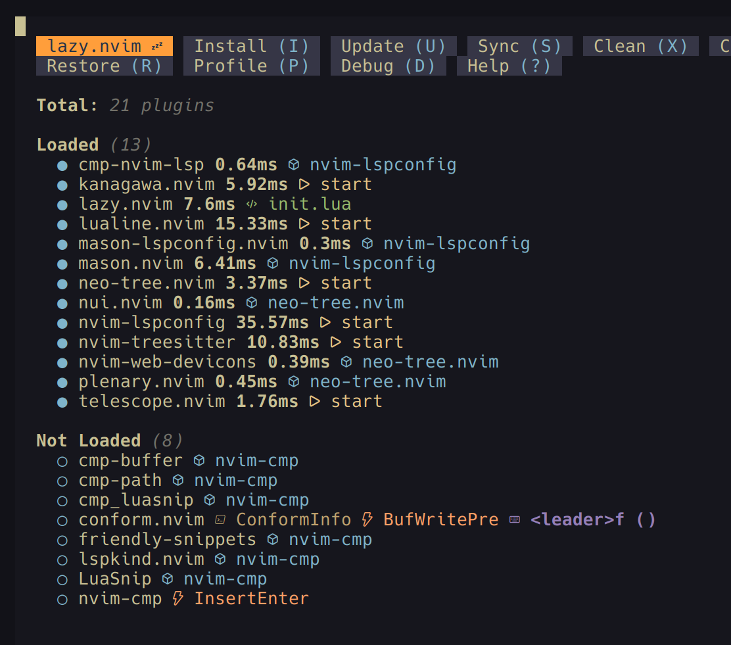This screenshot has width=731, height=645.
Task: Click the hollow circle beside cmp-buffer
Action: click(62, 462)
